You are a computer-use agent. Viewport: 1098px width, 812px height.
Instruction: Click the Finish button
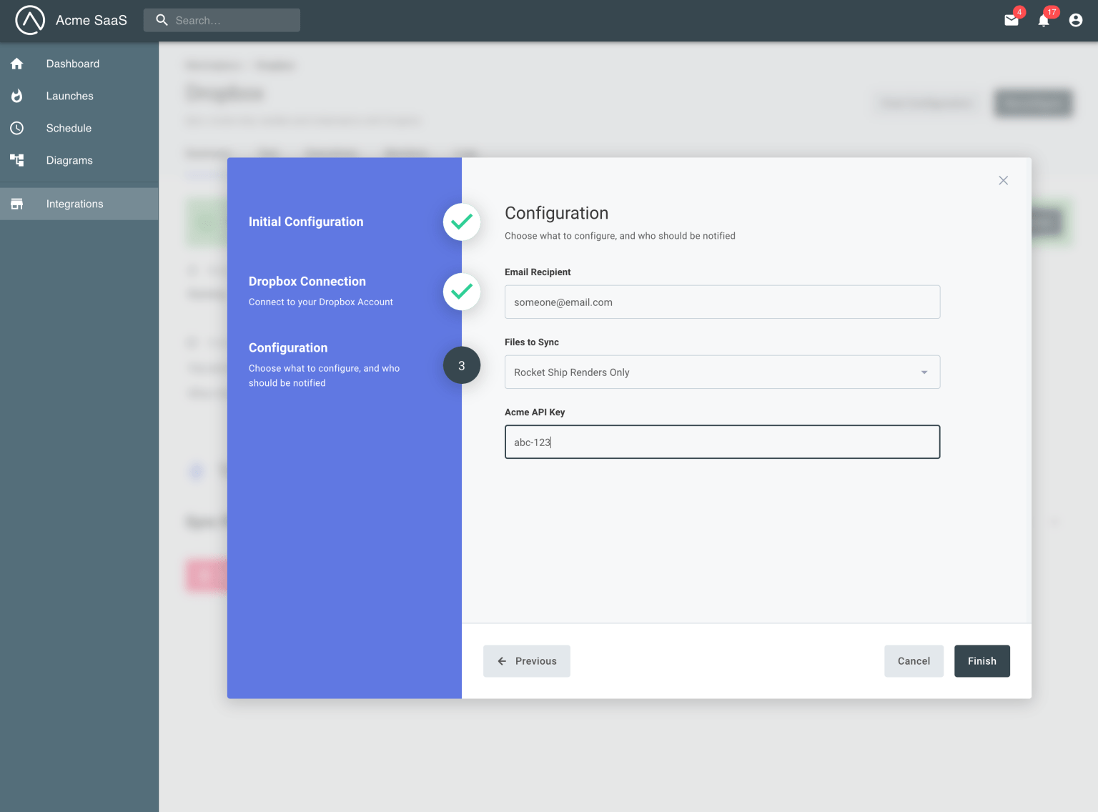(x=982, y=661)
